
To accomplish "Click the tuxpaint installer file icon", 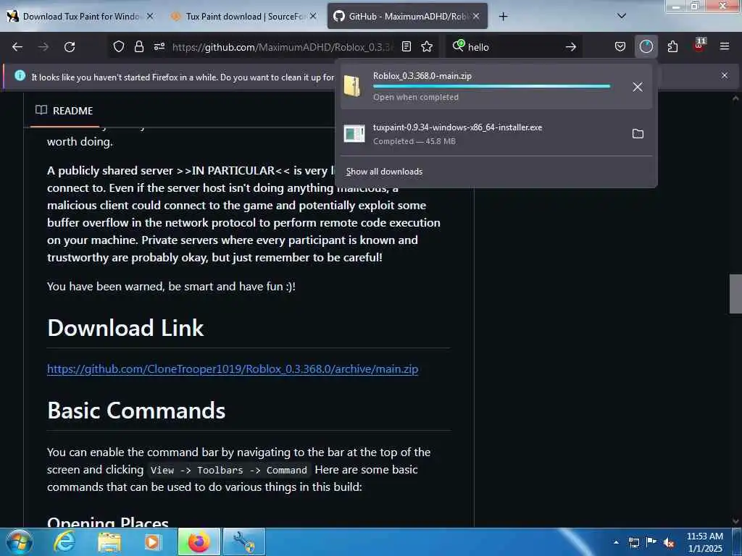I will click(354, 133).
